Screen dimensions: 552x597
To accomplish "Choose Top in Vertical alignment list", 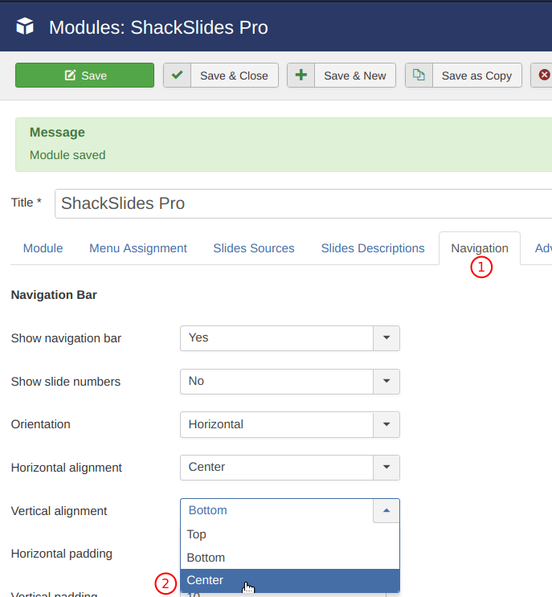I will coord(290,534).
